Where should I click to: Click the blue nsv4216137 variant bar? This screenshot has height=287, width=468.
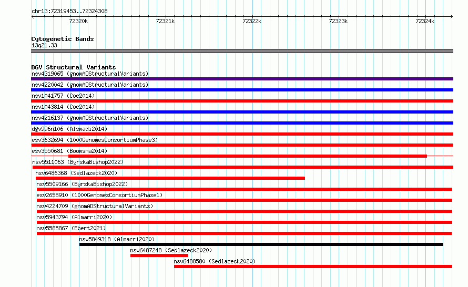(x=242, y=123)
